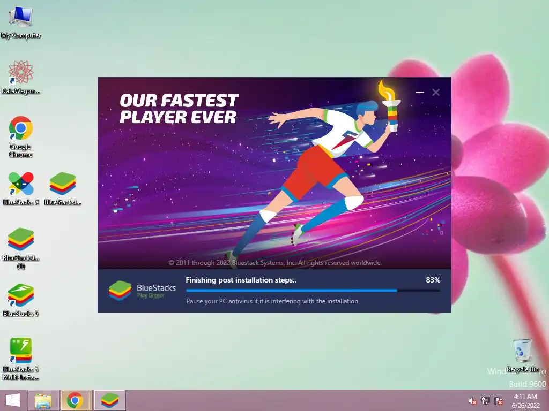Viewport: 549px width, 411px height.
Task: Click the taskbar clock showing 4:11 AM
Action: (x=525, y=401)
